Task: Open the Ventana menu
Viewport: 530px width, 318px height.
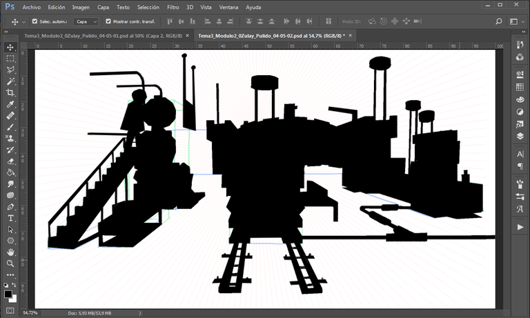Action: coord(228,7)
